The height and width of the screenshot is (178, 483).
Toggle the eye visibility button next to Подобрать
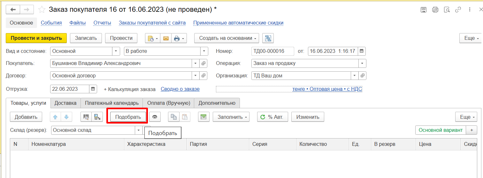155,117
